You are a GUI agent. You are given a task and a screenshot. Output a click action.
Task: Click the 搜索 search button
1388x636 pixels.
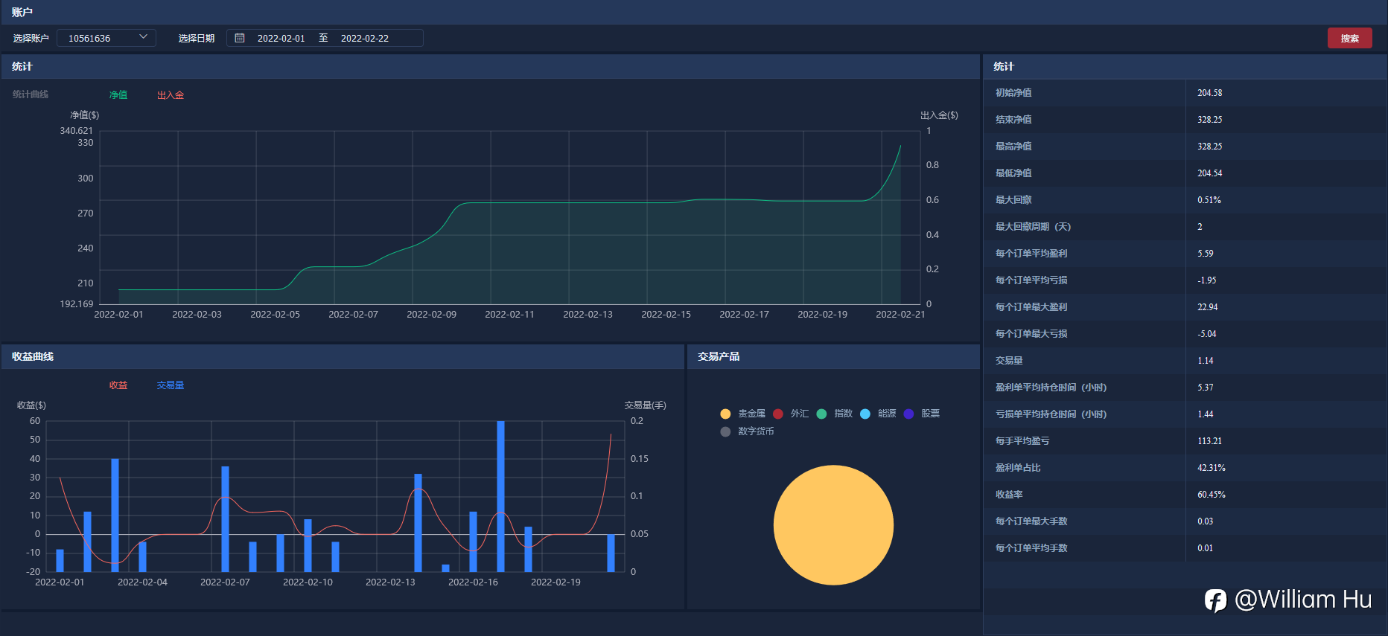coord(1349,38)
